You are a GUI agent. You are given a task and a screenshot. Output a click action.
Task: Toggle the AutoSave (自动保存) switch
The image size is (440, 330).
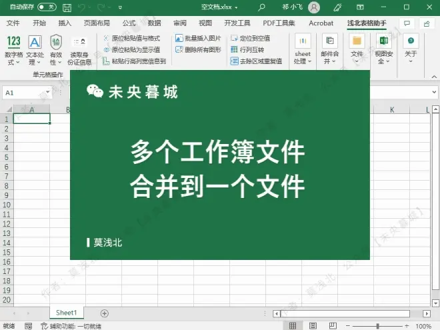[47, 7]
